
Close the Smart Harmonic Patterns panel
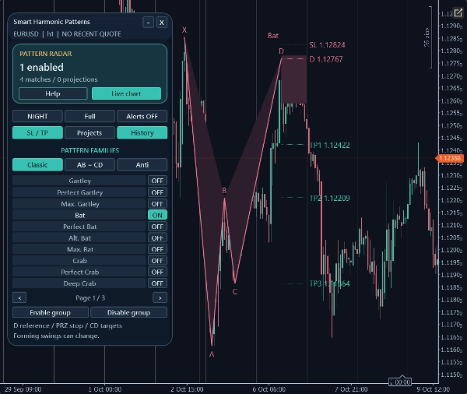[161, 23]
